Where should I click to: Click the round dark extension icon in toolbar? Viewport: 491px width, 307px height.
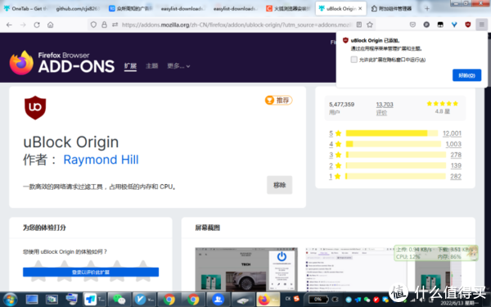tap(426, 25)
